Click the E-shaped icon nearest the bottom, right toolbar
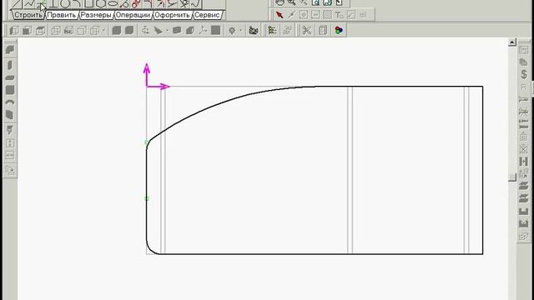 coord(524,223)
